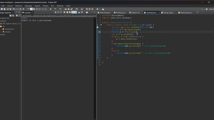Switch to the PosNeg.java editor tab
The height and width of the screenshot is (120, 214).
click(120, 13)
